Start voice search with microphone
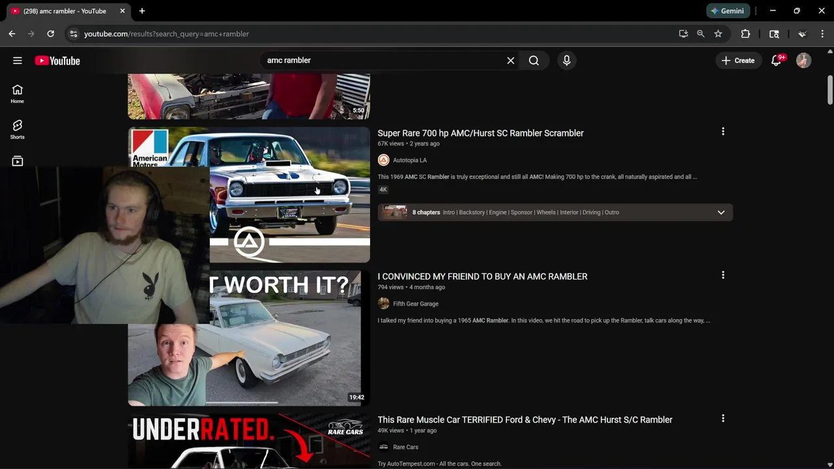This screenshot has height=469, width=834. coord(567,61)
